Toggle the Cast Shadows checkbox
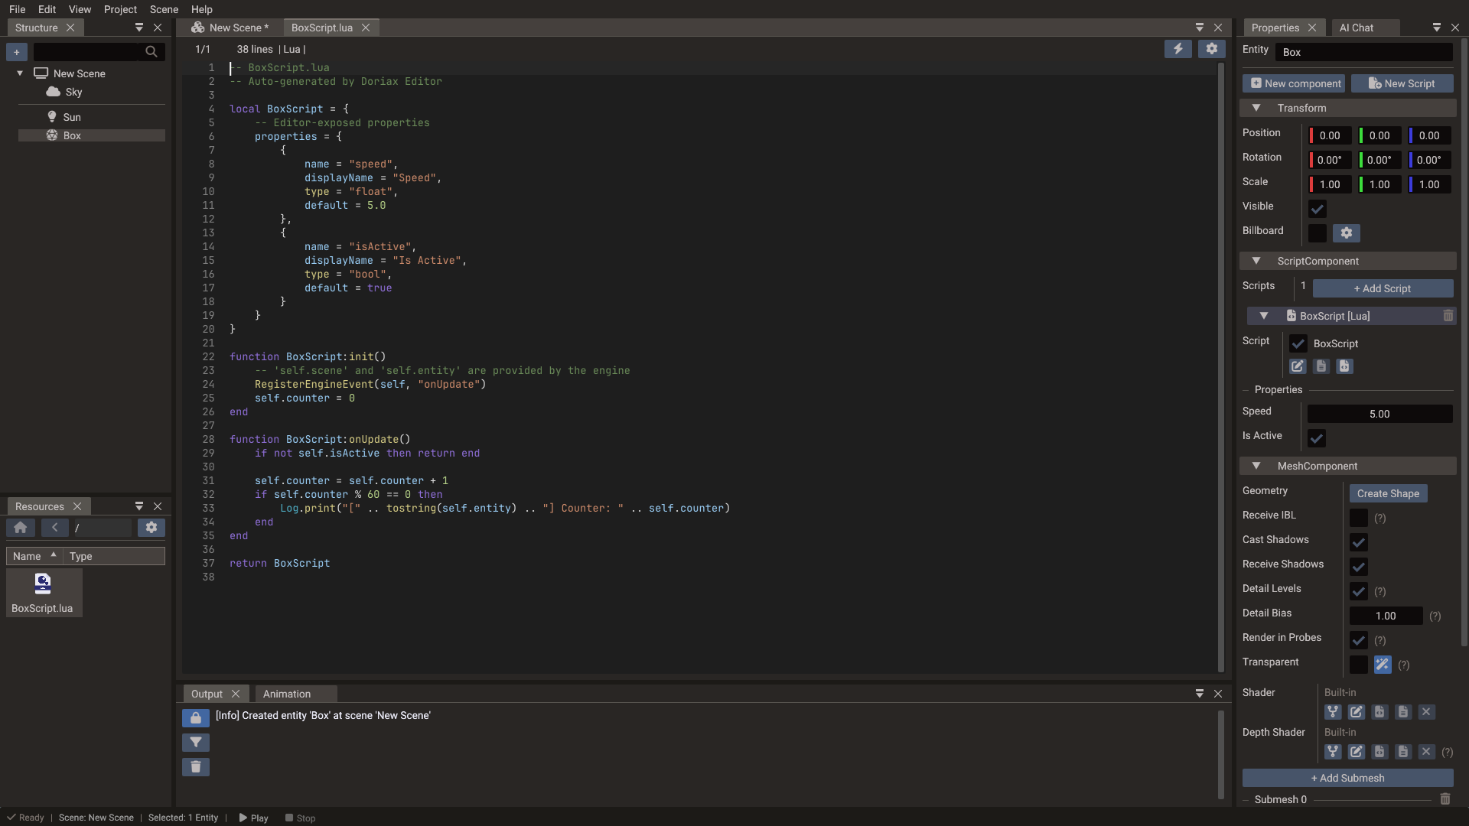Viewport: 1469px width, 826px height. pyautogui.click(x=1359, y=542)
